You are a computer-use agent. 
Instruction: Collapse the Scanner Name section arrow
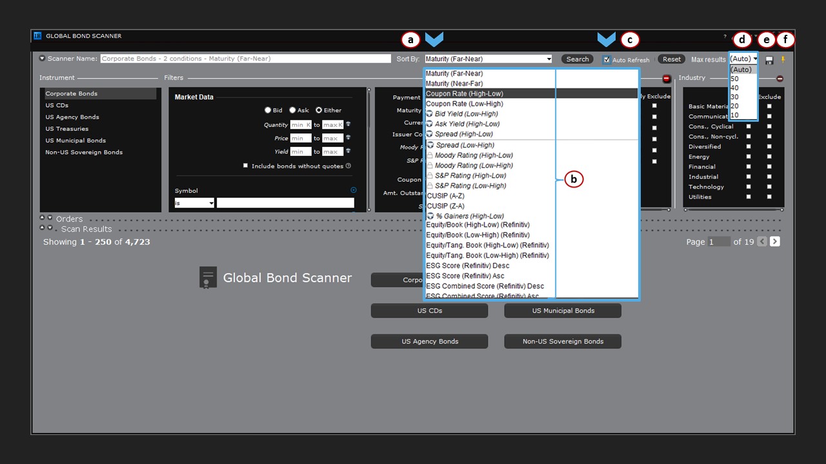[43, 59]
